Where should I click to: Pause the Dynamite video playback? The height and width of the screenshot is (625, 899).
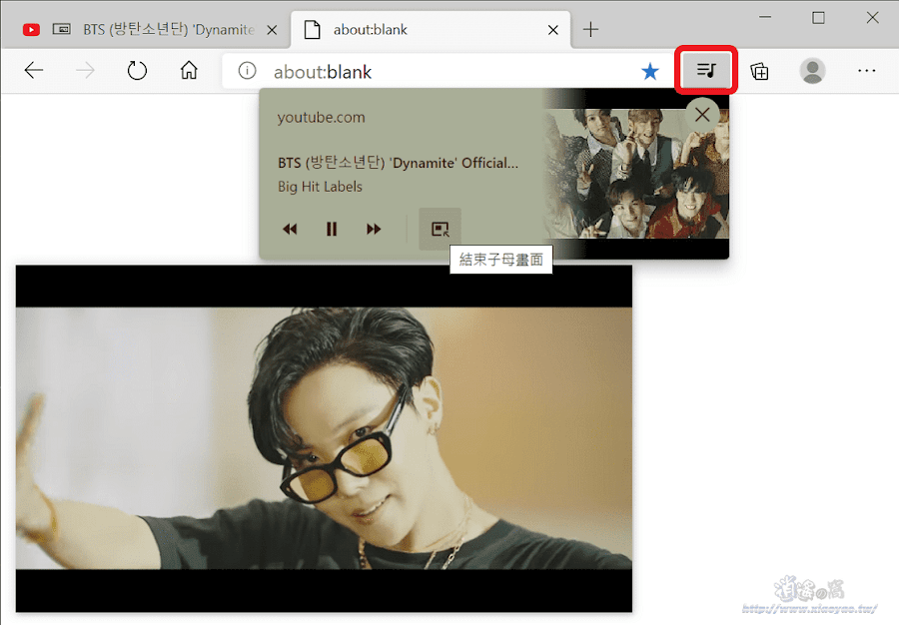point(332,230)
